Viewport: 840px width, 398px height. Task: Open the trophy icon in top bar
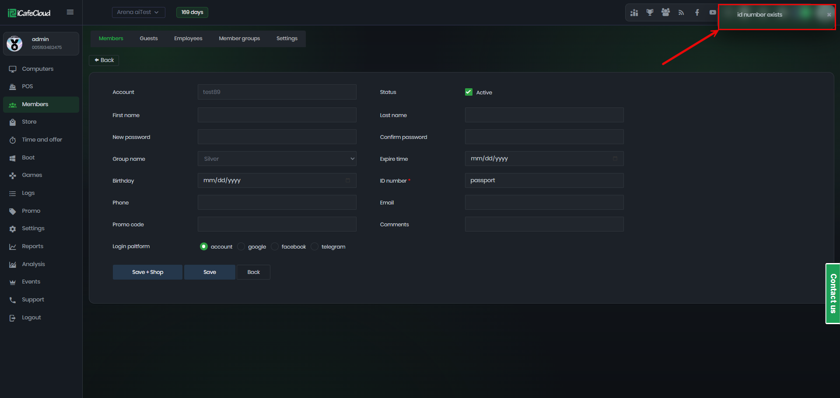click(x=650, y=13)
